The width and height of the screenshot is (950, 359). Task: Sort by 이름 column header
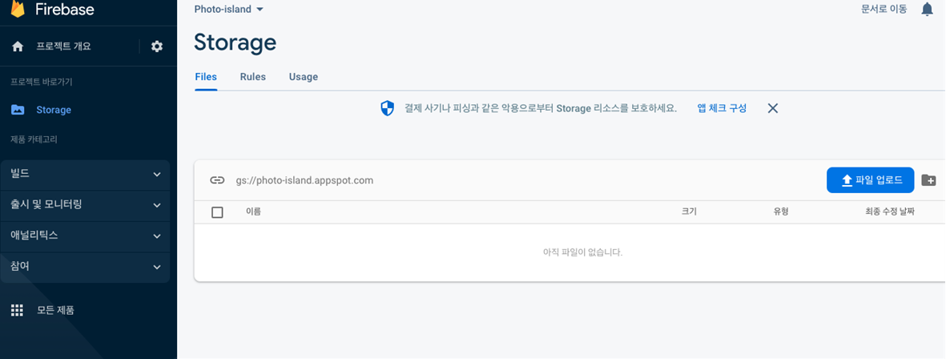[x=253, y=212]
